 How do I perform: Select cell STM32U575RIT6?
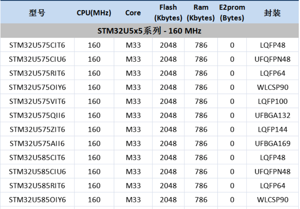tap(37, 73)
